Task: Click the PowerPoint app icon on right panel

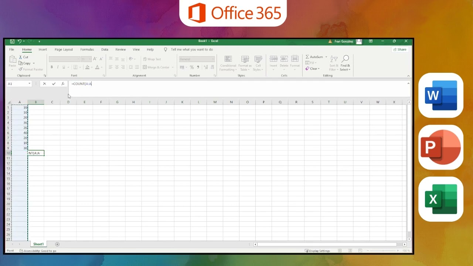Action: [441, 147]
